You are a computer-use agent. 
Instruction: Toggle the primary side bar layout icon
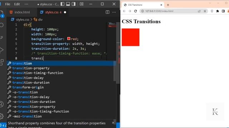[x=62, y=4]
